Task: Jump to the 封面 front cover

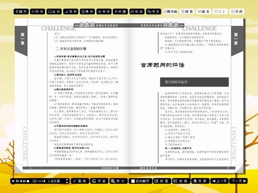Action: coord(162,181)
